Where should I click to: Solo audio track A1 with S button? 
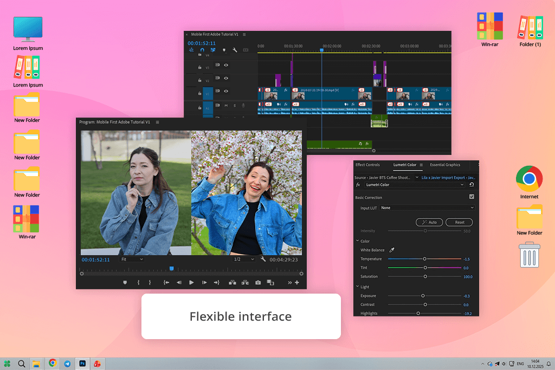(234, 106)
